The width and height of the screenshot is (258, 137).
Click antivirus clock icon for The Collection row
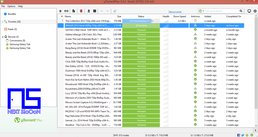pyautogui.click(x=195, y=21)
